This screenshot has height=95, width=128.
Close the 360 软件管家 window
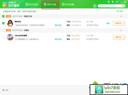pos(125,2)
